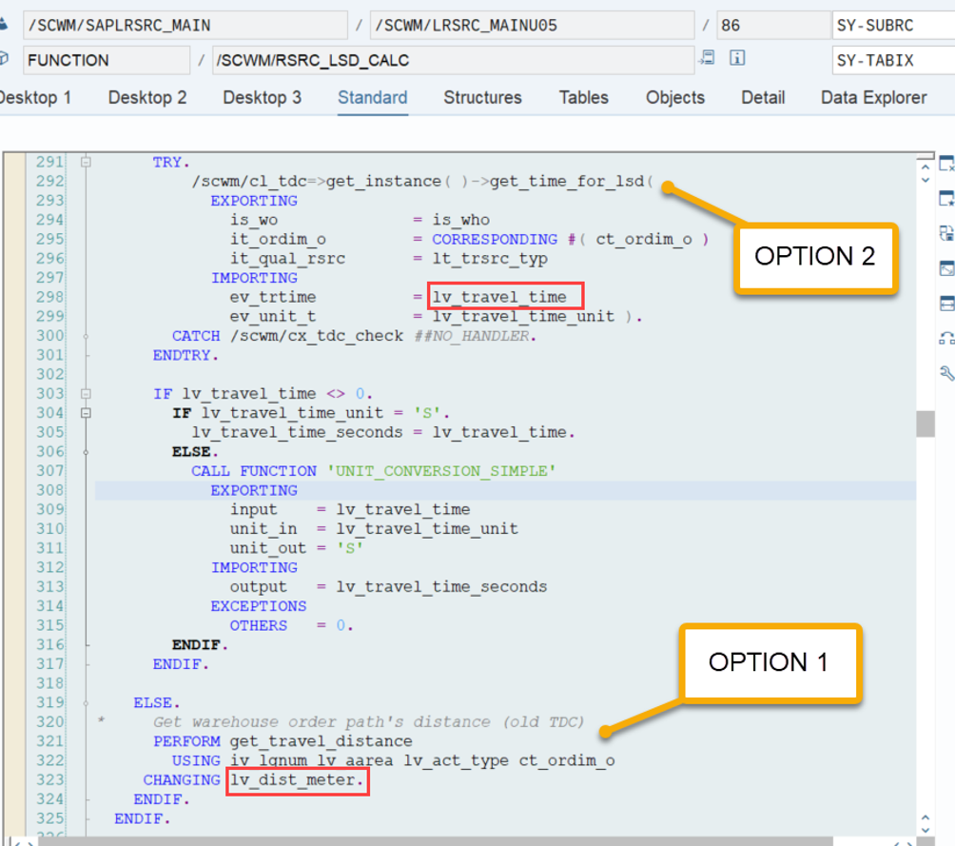The width and height of the screenshot is (955, 846).
Task: Click the code editor's vertical scrollbar thumb
Action: (926, 423)
